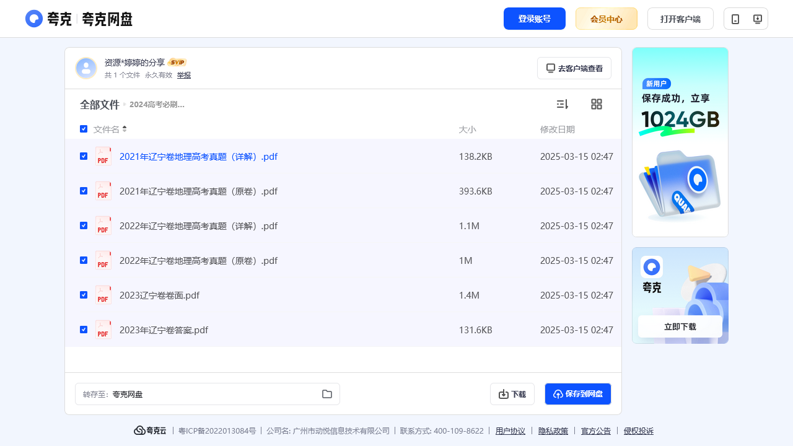Toggle the select-all checkbox beside 文件名

pyautogui.click(x=84, y=129)
